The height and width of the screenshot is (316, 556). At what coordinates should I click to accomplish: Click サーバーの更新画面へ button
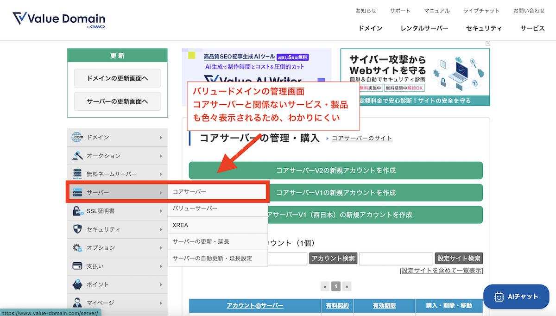(117, 101)
